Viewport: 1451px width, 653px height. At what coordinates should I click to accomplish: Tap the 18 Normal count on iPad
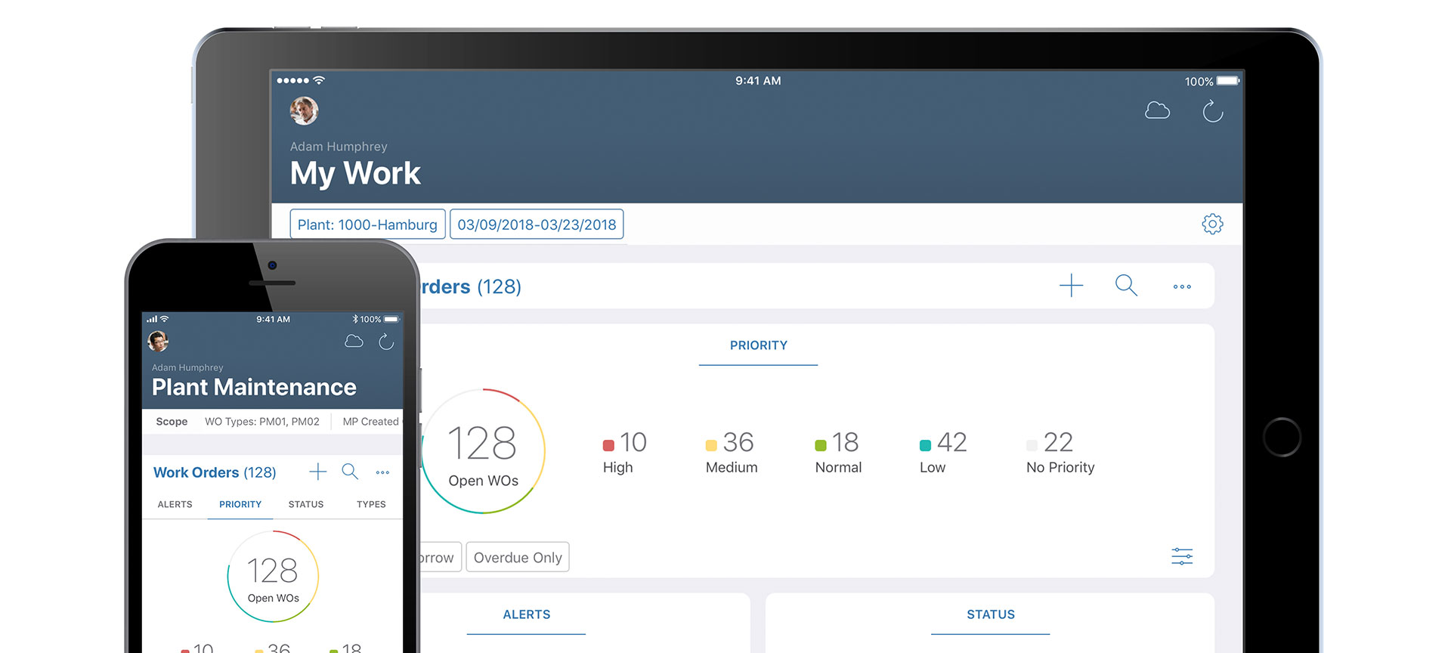[846, 442]
